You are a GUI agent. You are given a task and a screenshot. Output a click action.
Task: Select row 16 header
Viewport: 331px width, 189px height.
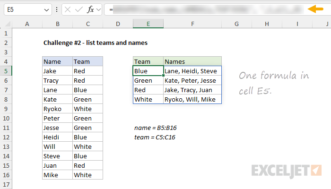[x=6, y=175]
